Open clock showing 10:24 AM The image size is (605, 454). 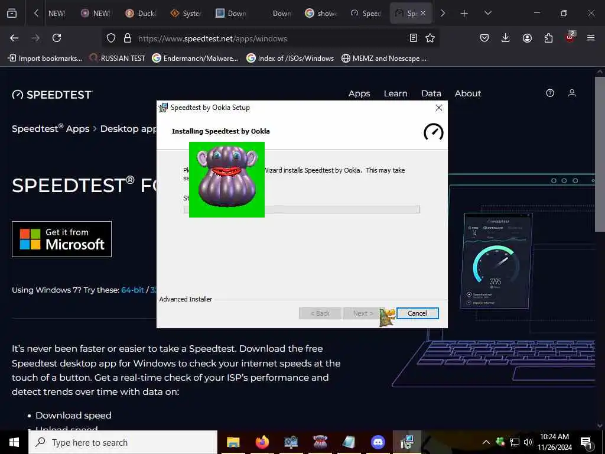tap(554, 442)
